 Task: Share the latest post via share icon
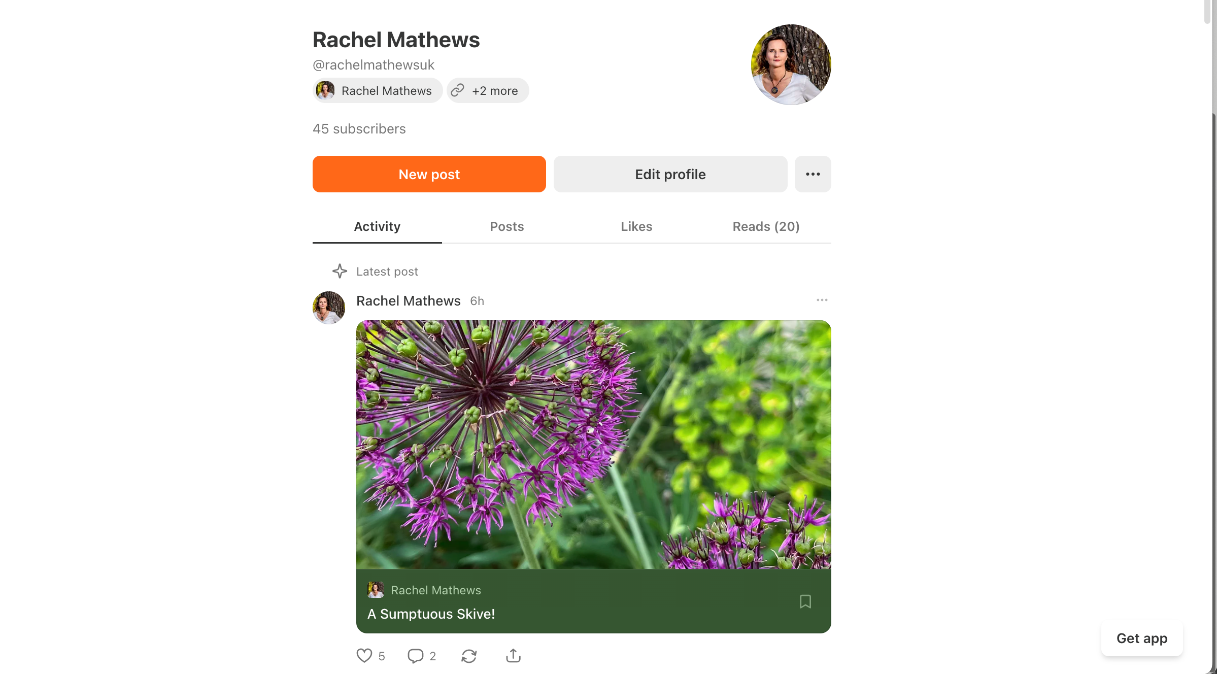[x=513, y=656]
